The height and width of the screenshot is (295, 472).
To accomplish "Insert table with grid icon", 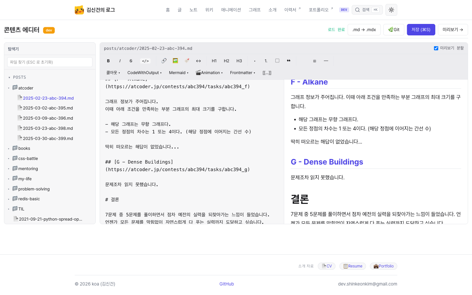I will 314,61.
